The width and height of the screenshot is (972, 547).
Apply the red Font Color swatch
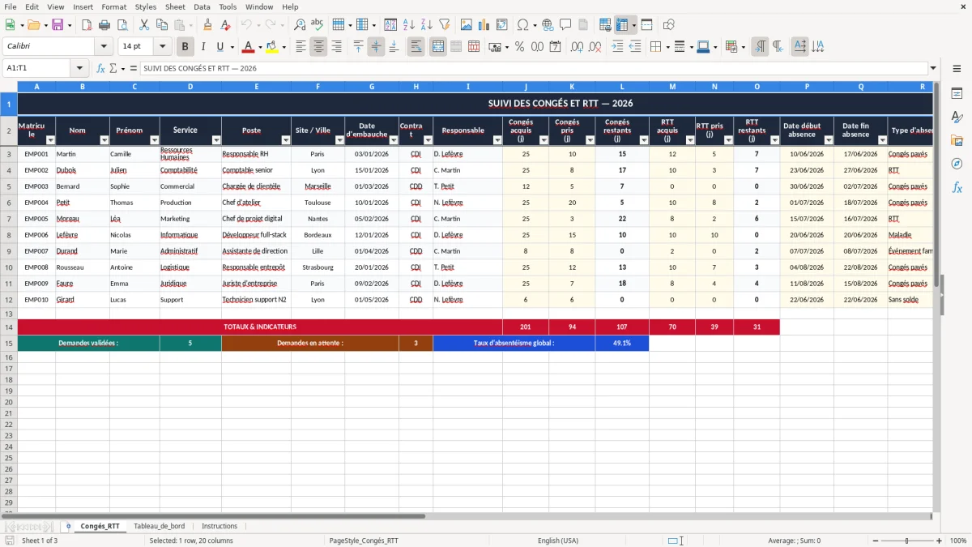point(249,47)
